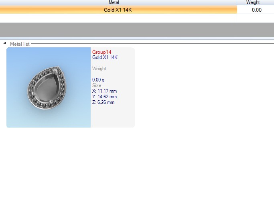The width and height of the screenshot is (274, 199).
Task: Click the 0.00 weight cell in table
Action: point(256,10)
